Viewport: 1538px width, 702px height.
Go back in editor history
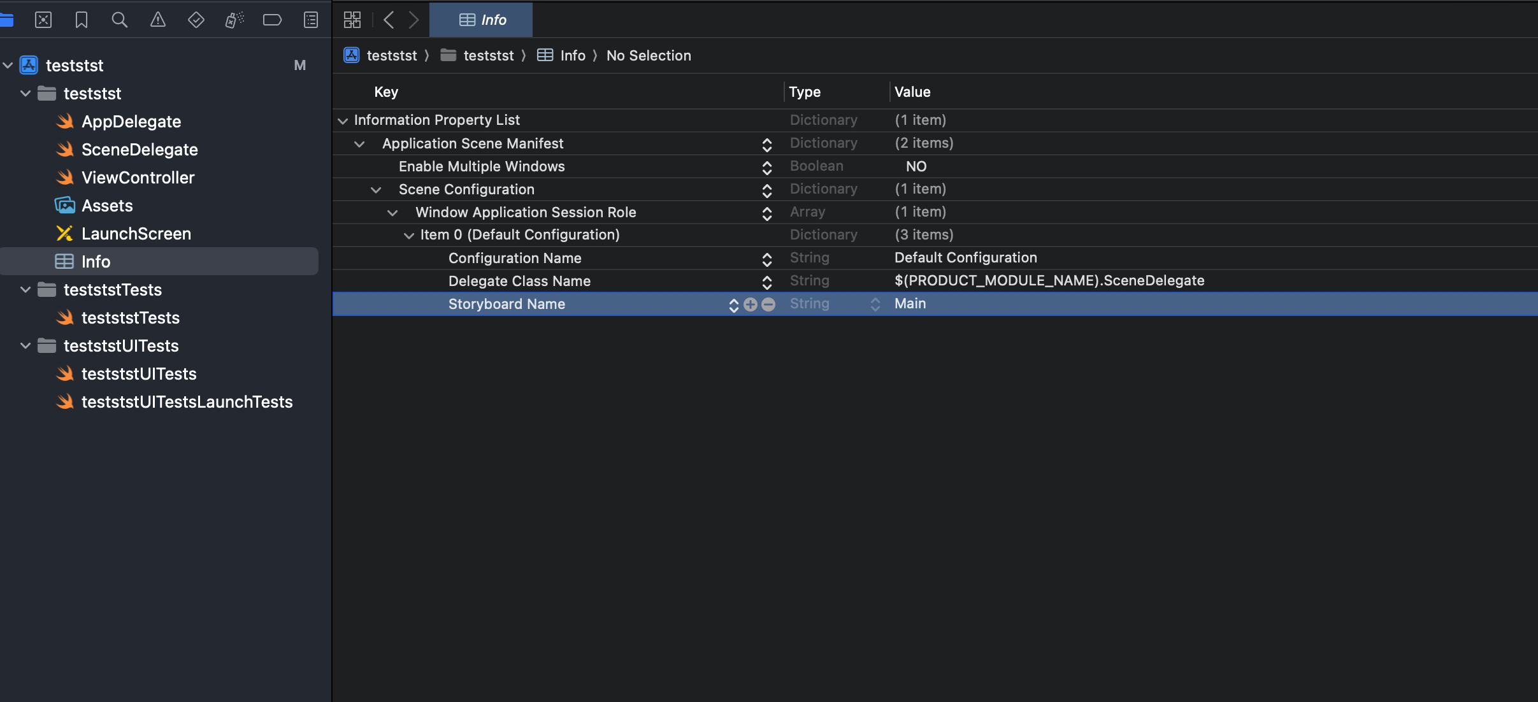coord(389,20)
